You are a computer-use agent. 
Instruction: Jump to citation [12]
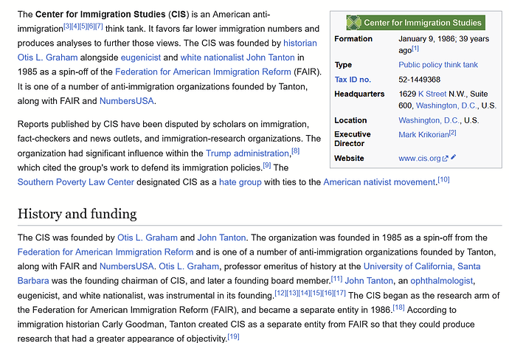click(x=280, y=293)
